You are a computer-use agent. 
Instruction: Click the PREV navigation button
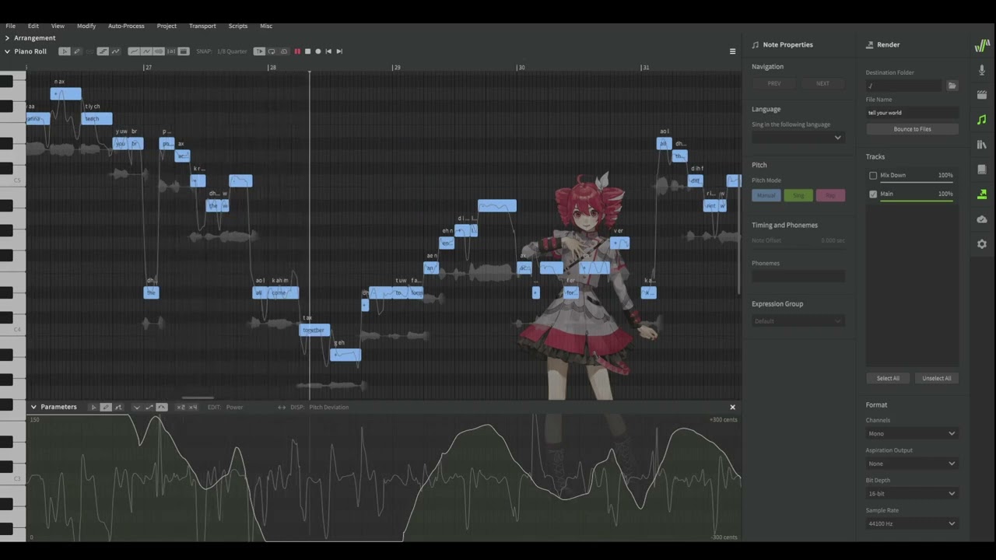pos(774,83)
